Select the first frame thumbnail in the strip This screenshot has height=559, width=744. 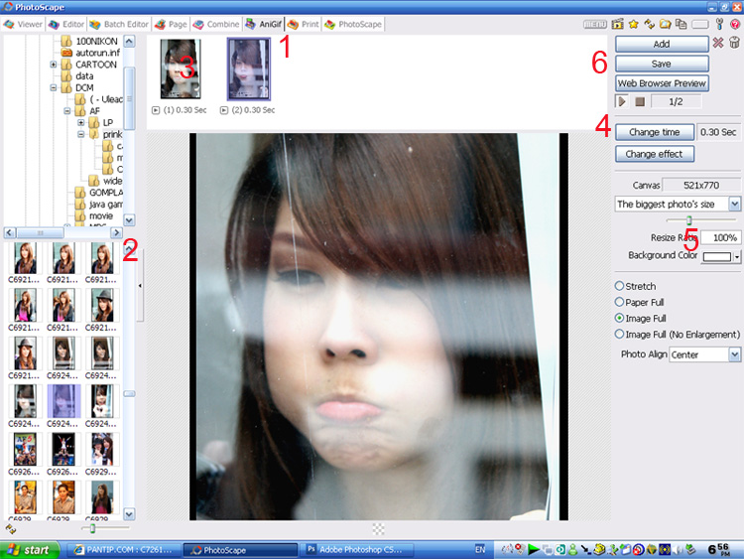coord(181,69)
